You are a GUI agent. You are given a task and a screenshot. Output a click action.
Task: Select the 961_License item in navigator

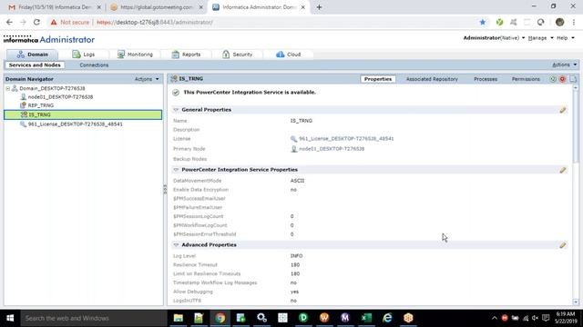pyautogui.click(x=75, y=124)
